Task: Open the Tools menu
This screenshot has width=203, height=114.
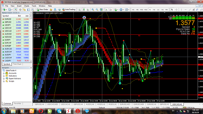Action: tap(34, 6)
